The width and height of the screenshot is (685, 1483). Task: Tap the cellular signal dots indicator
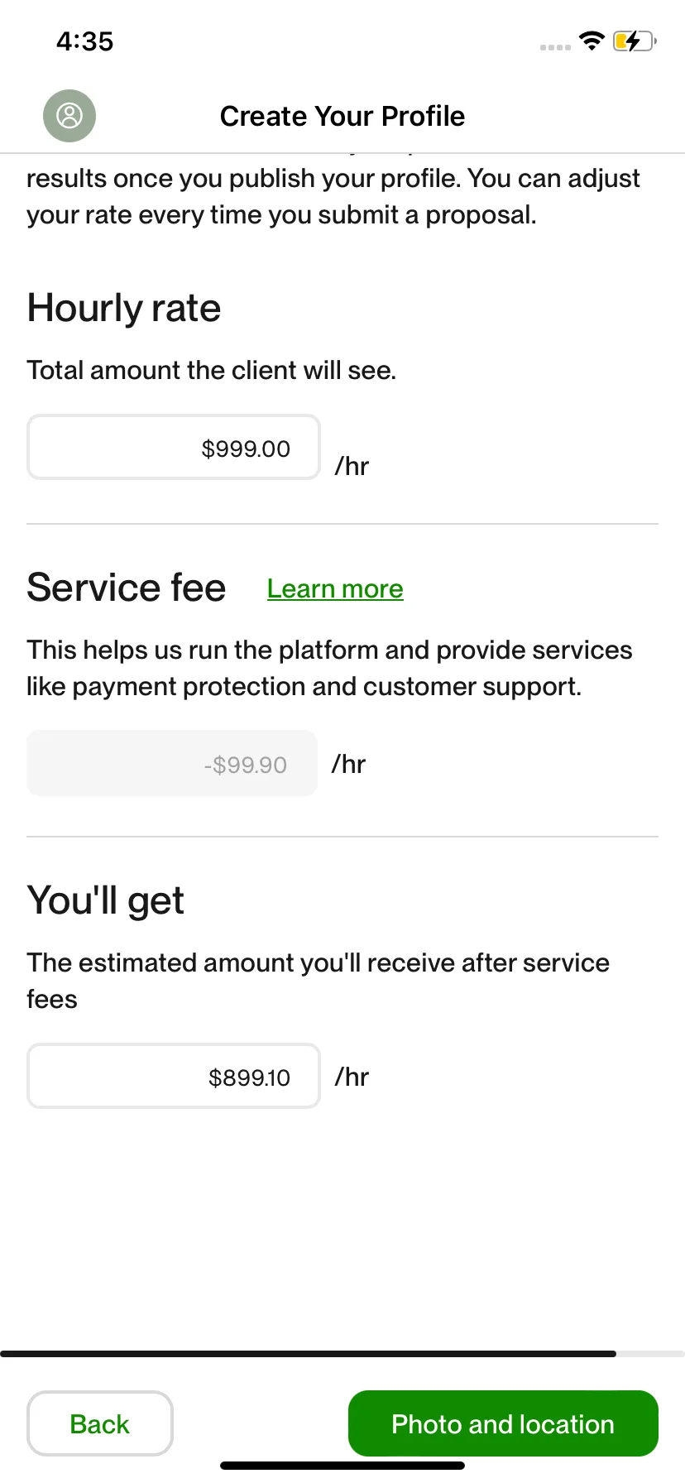click(555, 47)
